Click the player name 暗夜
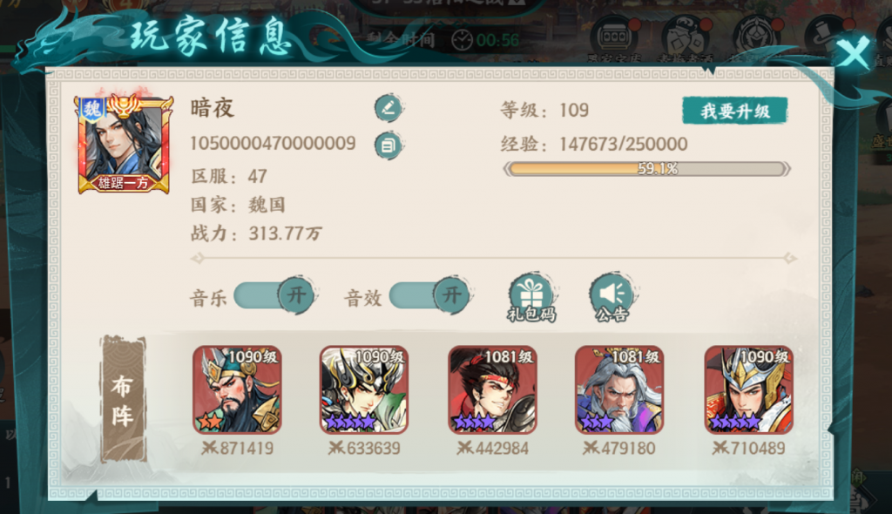 213,107
